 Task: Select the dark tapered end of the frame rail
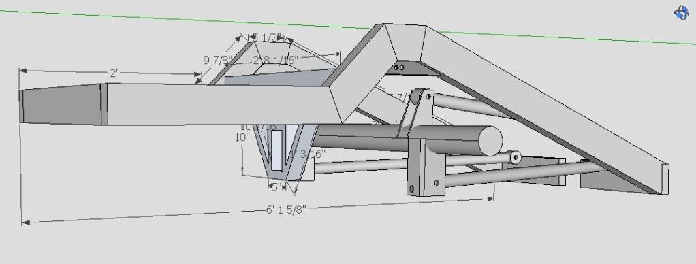click(60, 105)
